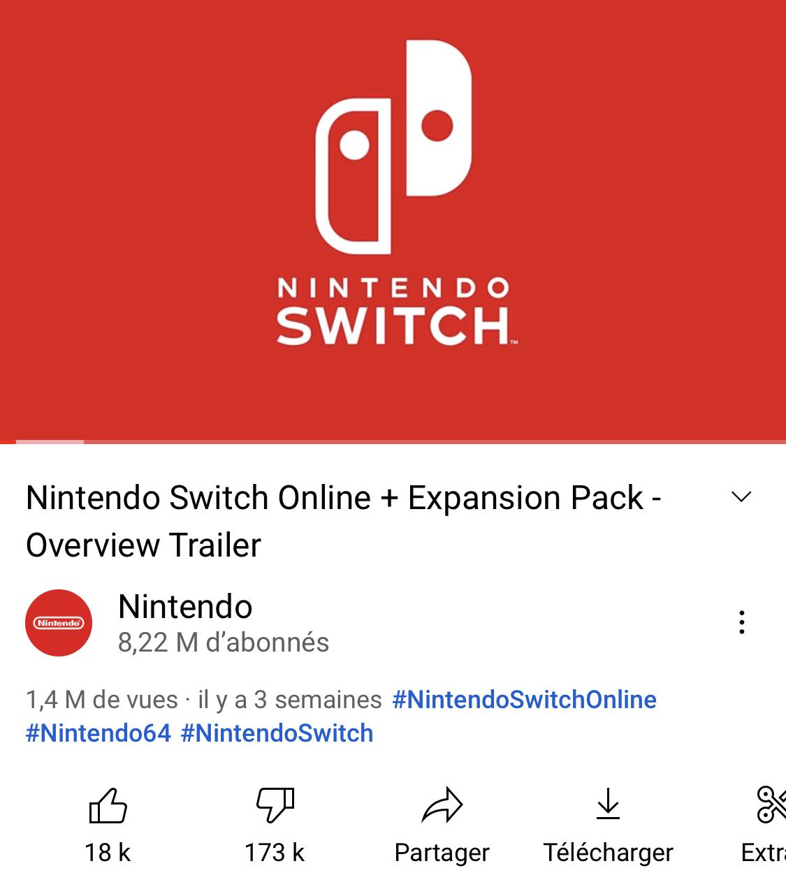Screen dimensions: 786x889
Task: Tap the 8,22 M d'abonnés subscriber count
Action: pos(224,642)
